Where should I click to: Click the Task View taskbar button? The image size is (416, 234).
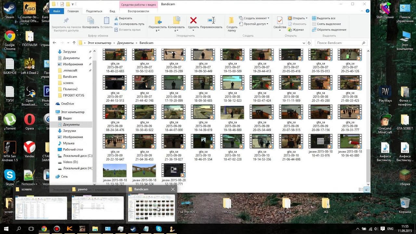point(31,229)
